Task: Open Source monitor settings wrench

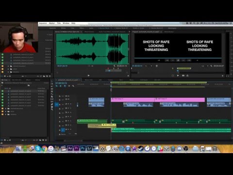Action: coord(115,66)
